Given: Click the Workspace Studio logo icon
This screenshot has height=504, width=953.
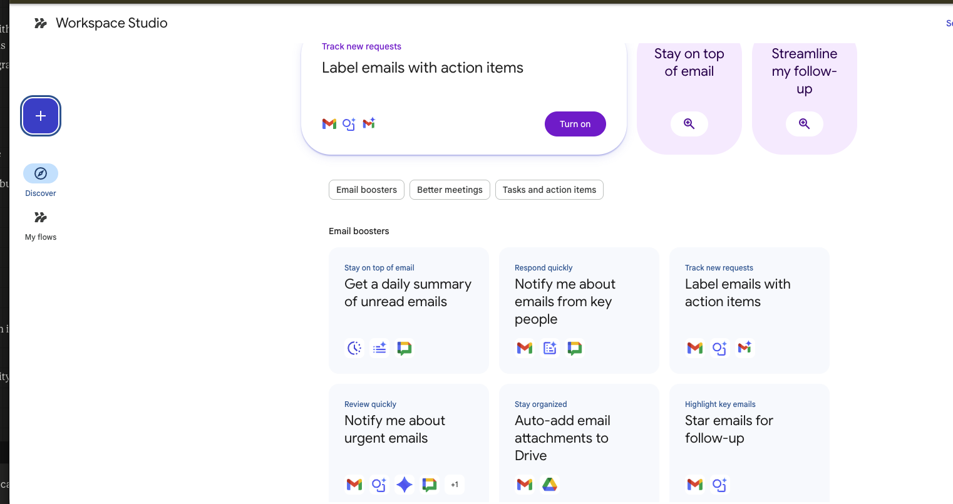Looking at the screenshot, I should [x=41, y=23].
